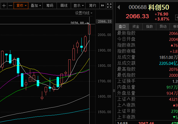Viewport: 178px width, 124px height.
Task: Click the 上A涨跌 row label
Action: pos(126,105)
